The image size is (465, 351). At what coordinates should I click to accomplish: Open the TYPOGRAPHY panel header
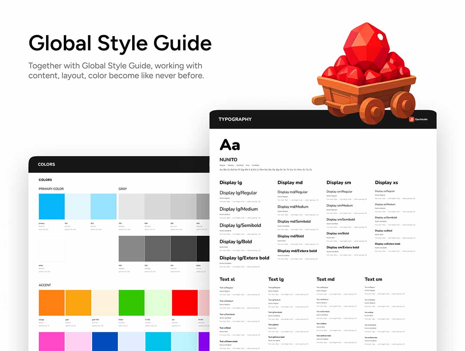click(x=235, y=119)
